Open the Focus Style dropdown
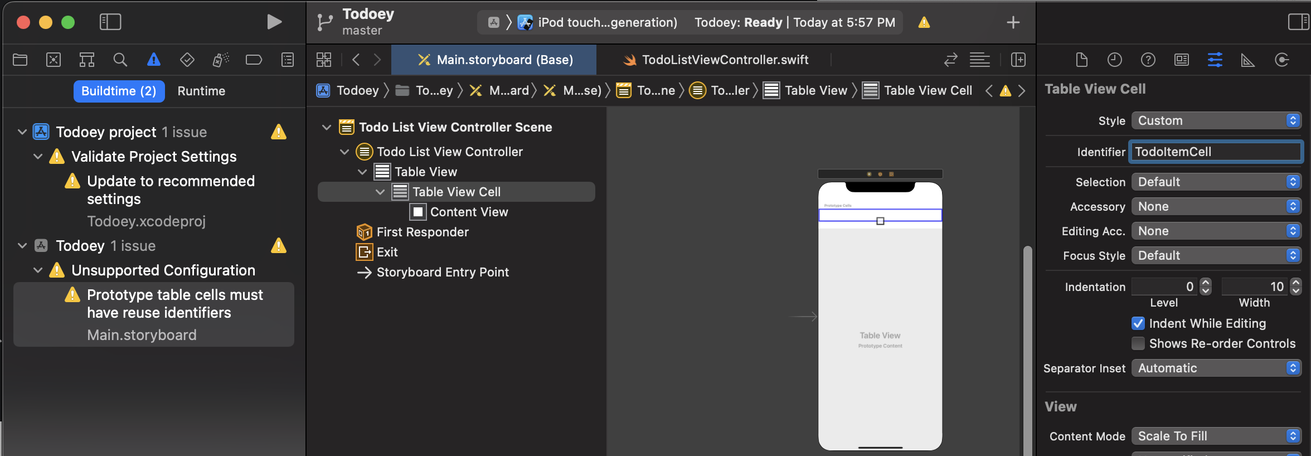This screenshot has height=456, width=1311. point(1216,255)
